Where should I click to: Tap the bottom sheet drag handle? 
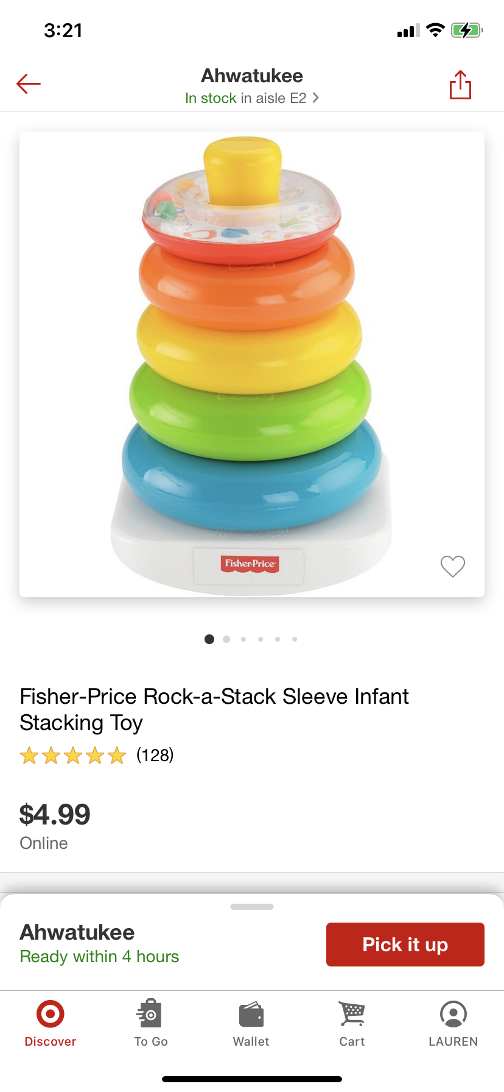pyautogui.click(x=252, y=907)
